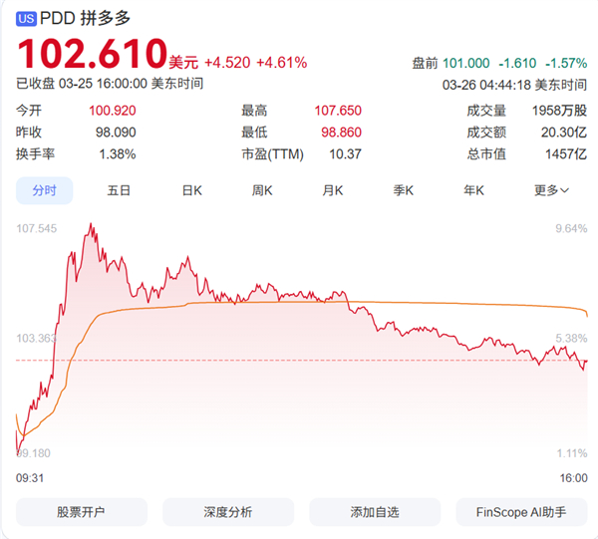The image size is (598, 539).
Task: Click the pre-market percent -1.57%
Action: pyautogui.click(x=566, y=64)
